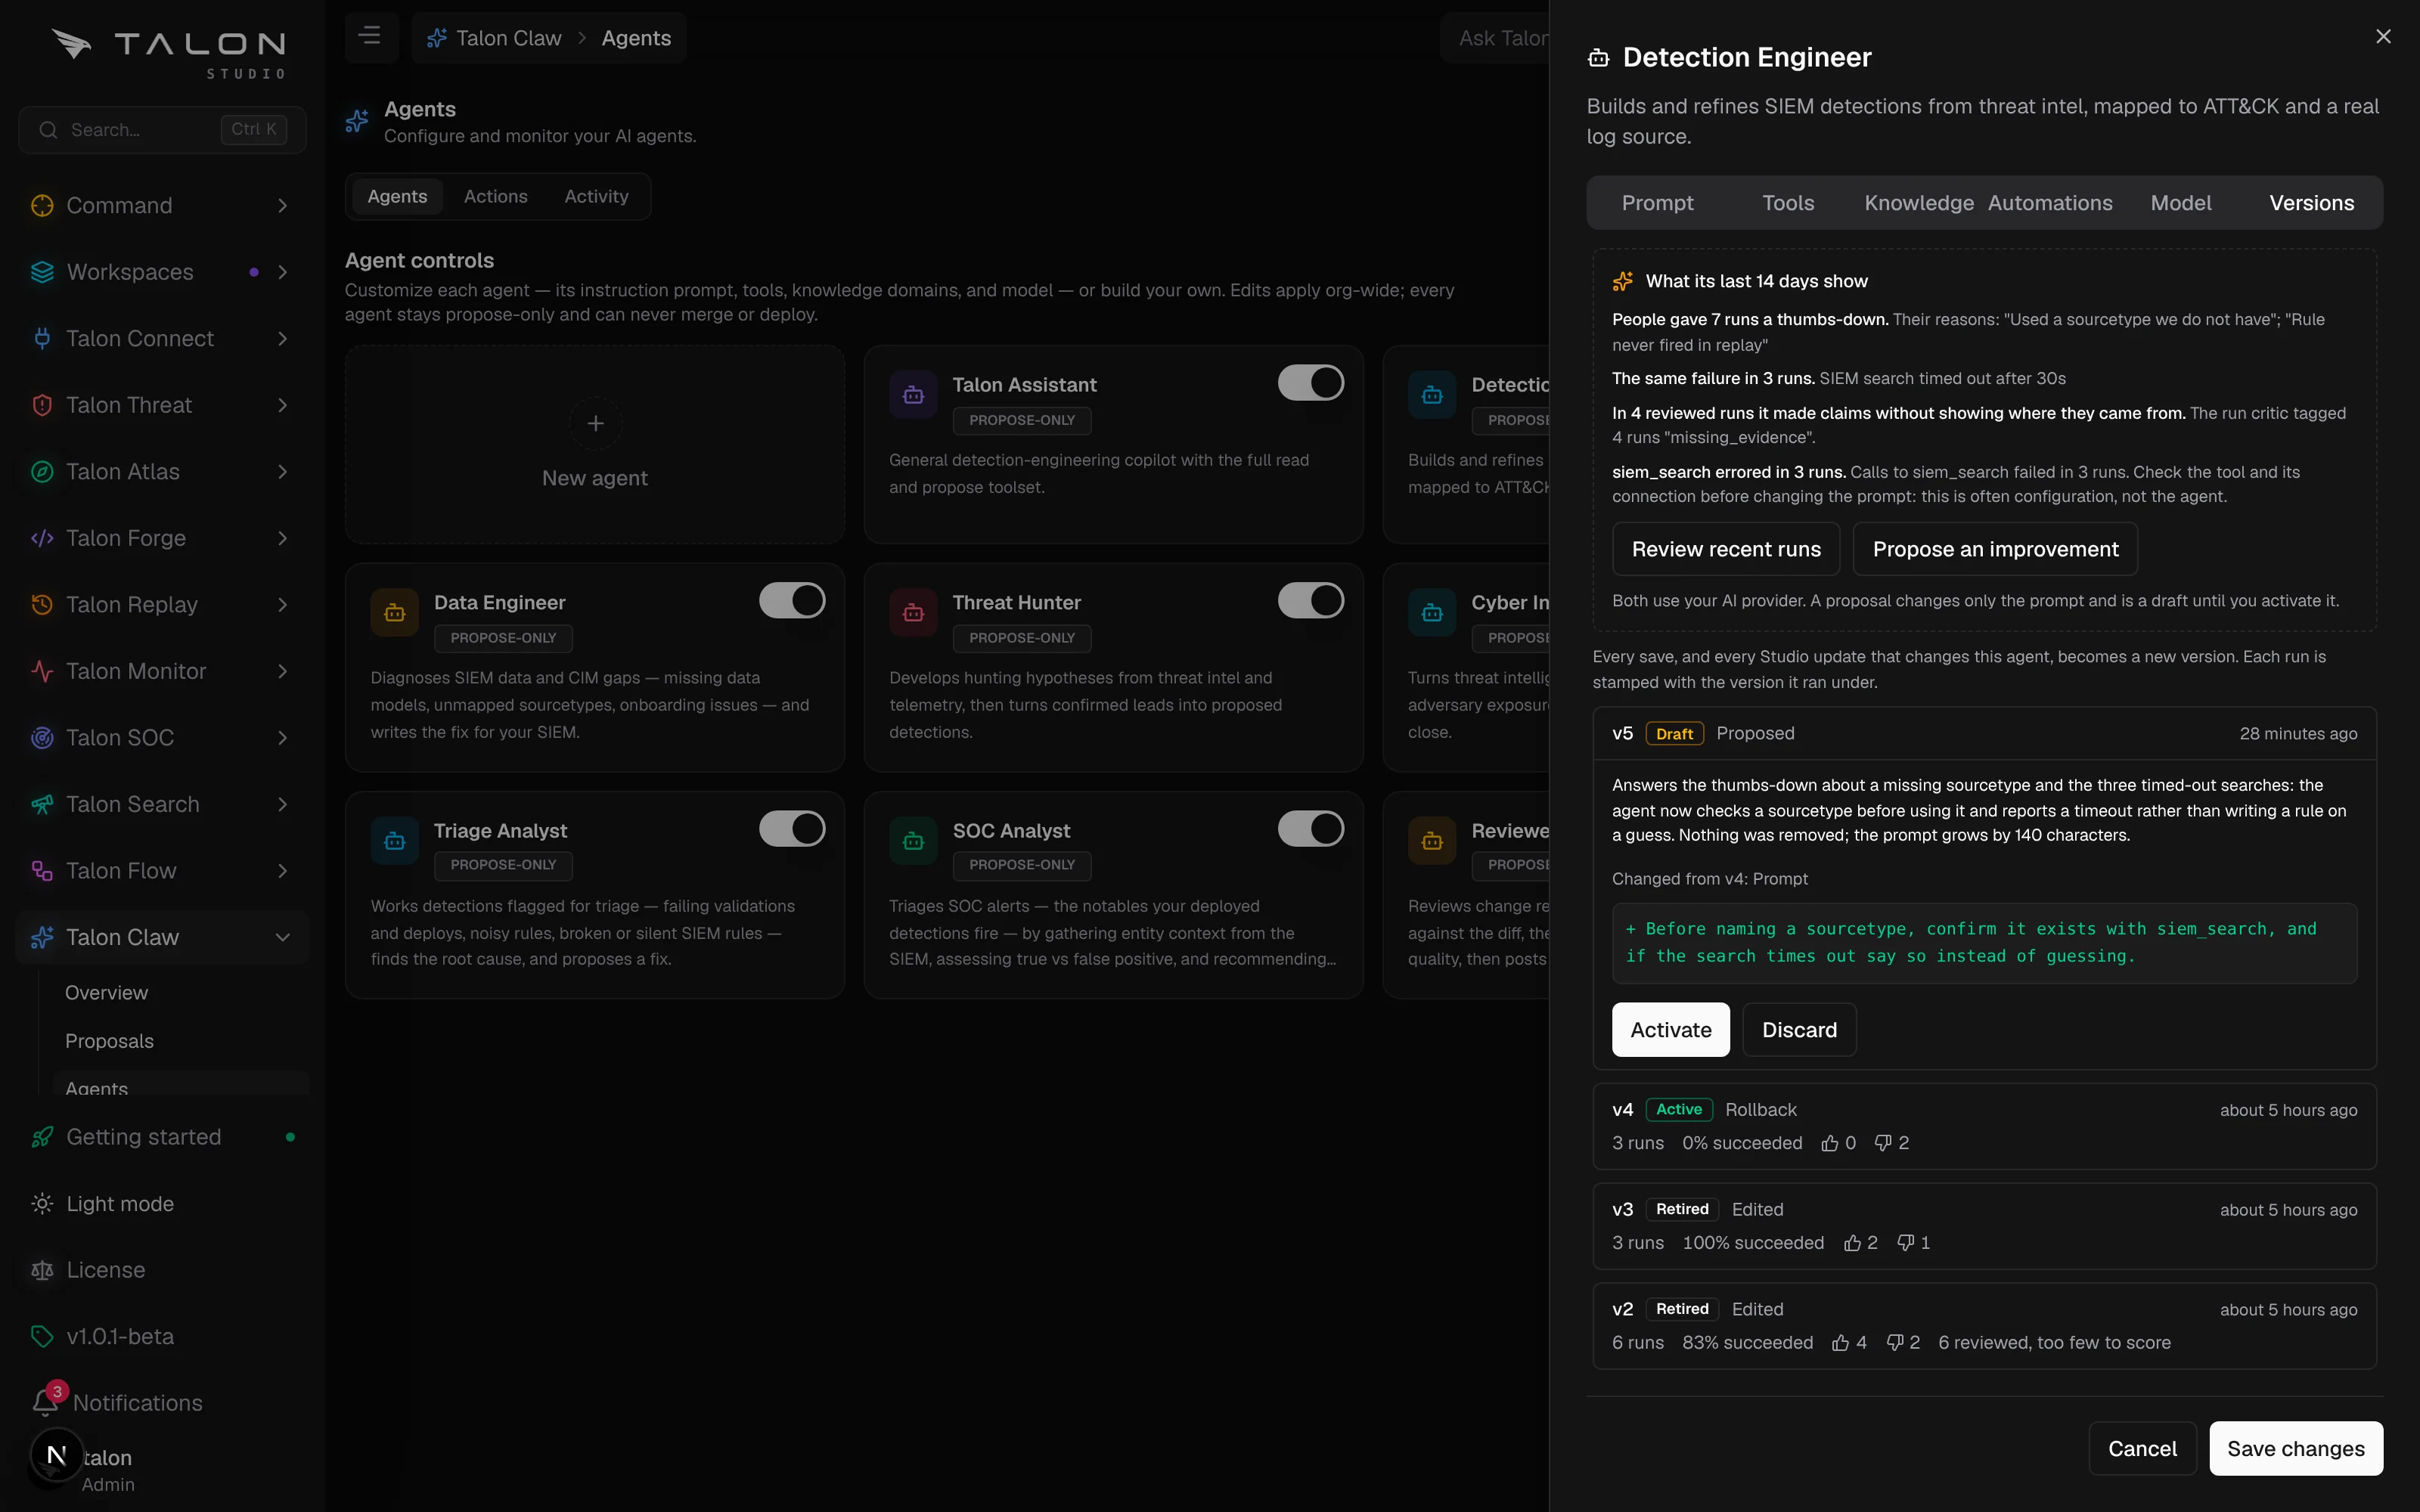
Task: Click the Talon Claw breadcrumb link
Action: 494,38
